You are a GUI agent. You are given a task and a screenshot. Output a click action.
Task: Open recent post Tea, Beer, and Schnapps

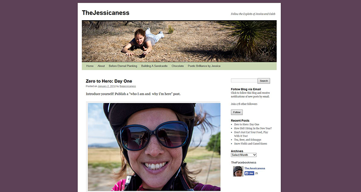tap(247, 140)
